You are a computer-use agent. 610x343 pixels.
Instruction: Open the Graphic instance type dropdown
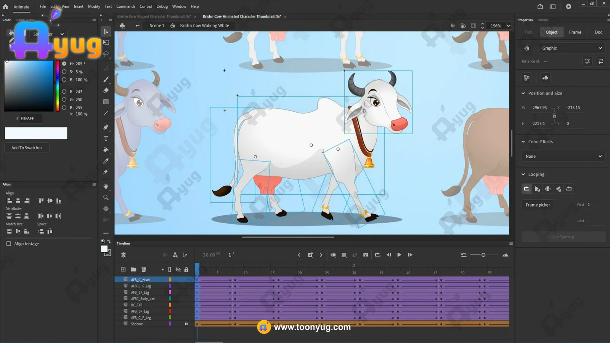(x=571, y=48)
